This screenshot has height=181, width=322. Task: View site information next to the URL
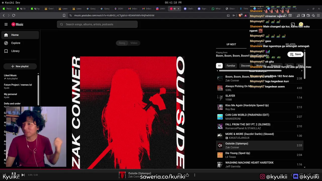70,15
